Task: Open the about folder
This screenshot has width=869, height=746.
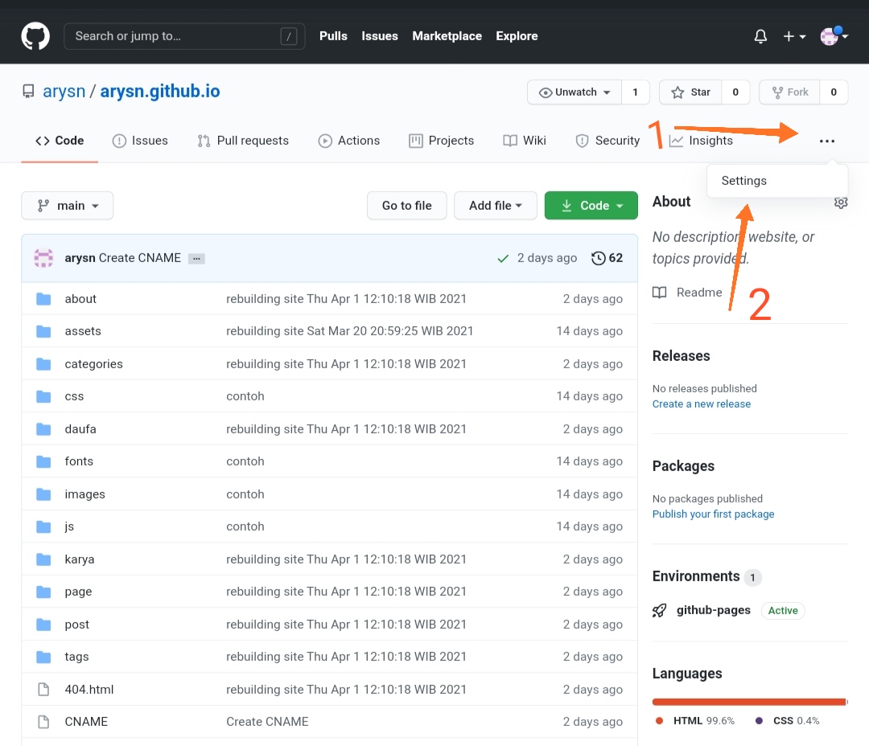Action: pyautogui.click(x=80, y=299)
